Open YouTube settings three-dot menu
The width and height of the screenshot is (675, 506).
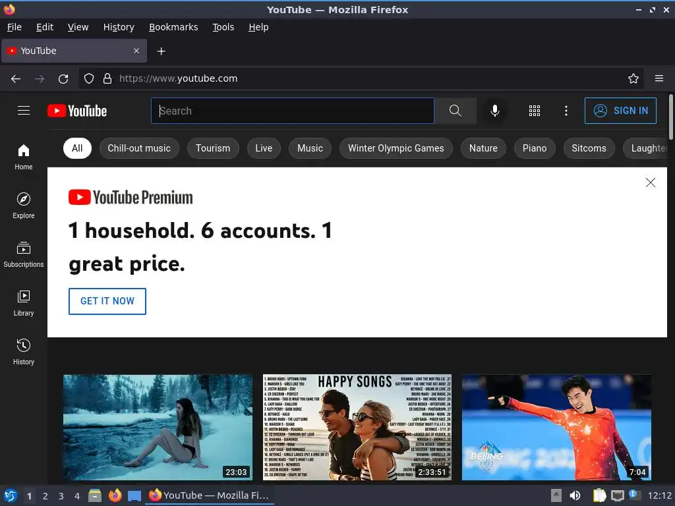click(x=566, y=111)
